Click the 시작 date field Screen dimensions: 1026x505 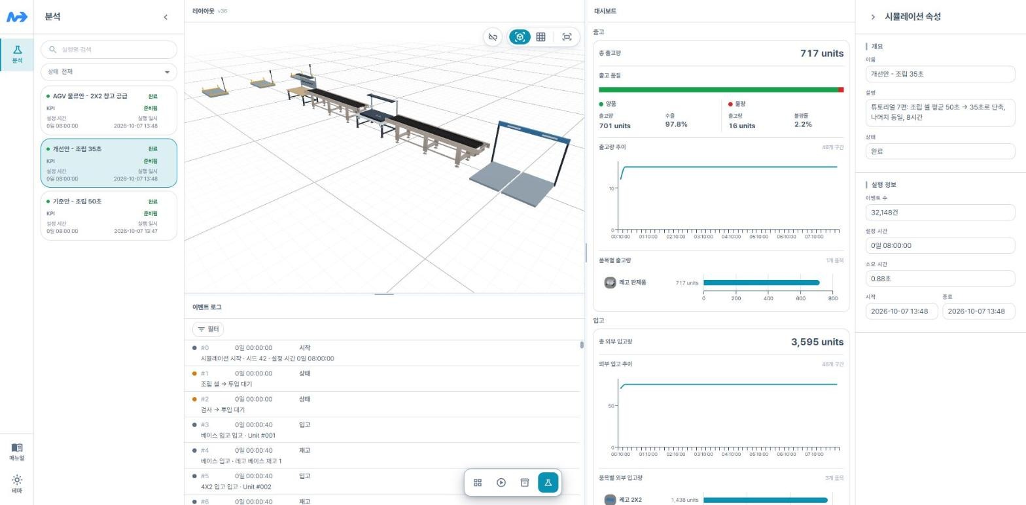point(902,311)
